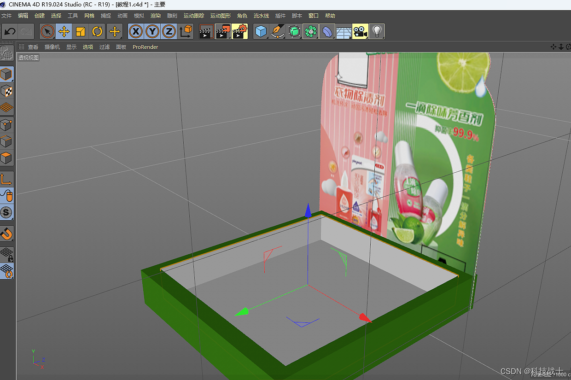Screen dimensions: 571x380
Task: Open the 编辑 menu
Action: click(23, 16)
